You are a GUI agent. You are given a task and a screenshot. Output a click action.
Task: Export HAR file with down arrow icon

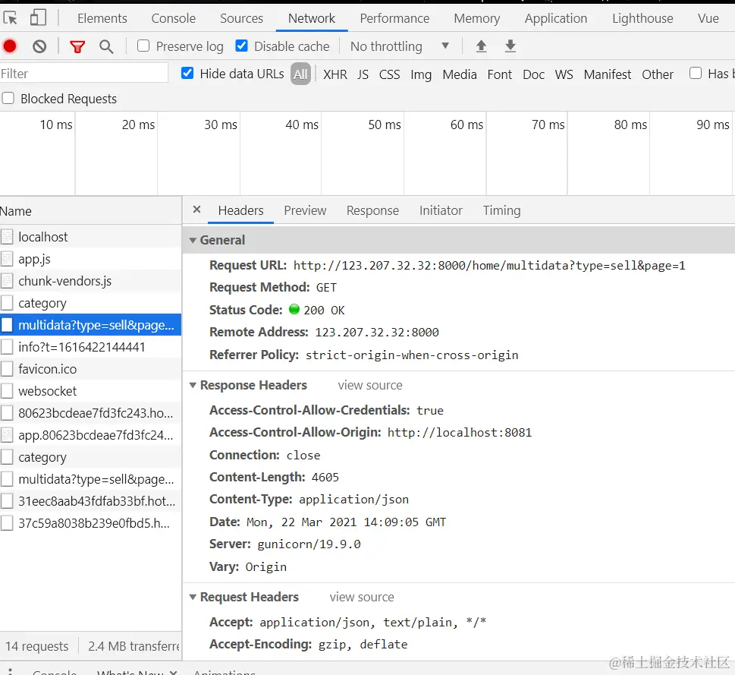click(x=510, y=46)
